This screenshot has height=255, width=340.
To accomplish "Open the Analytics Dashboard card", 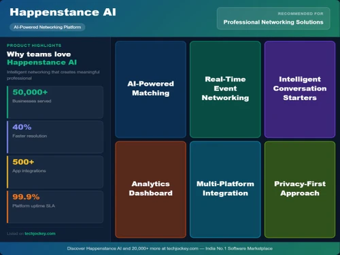I will point(151,190).
